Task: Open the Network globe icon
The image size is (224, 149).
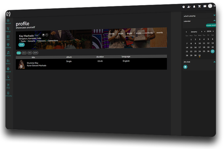Action: [8, 69]
